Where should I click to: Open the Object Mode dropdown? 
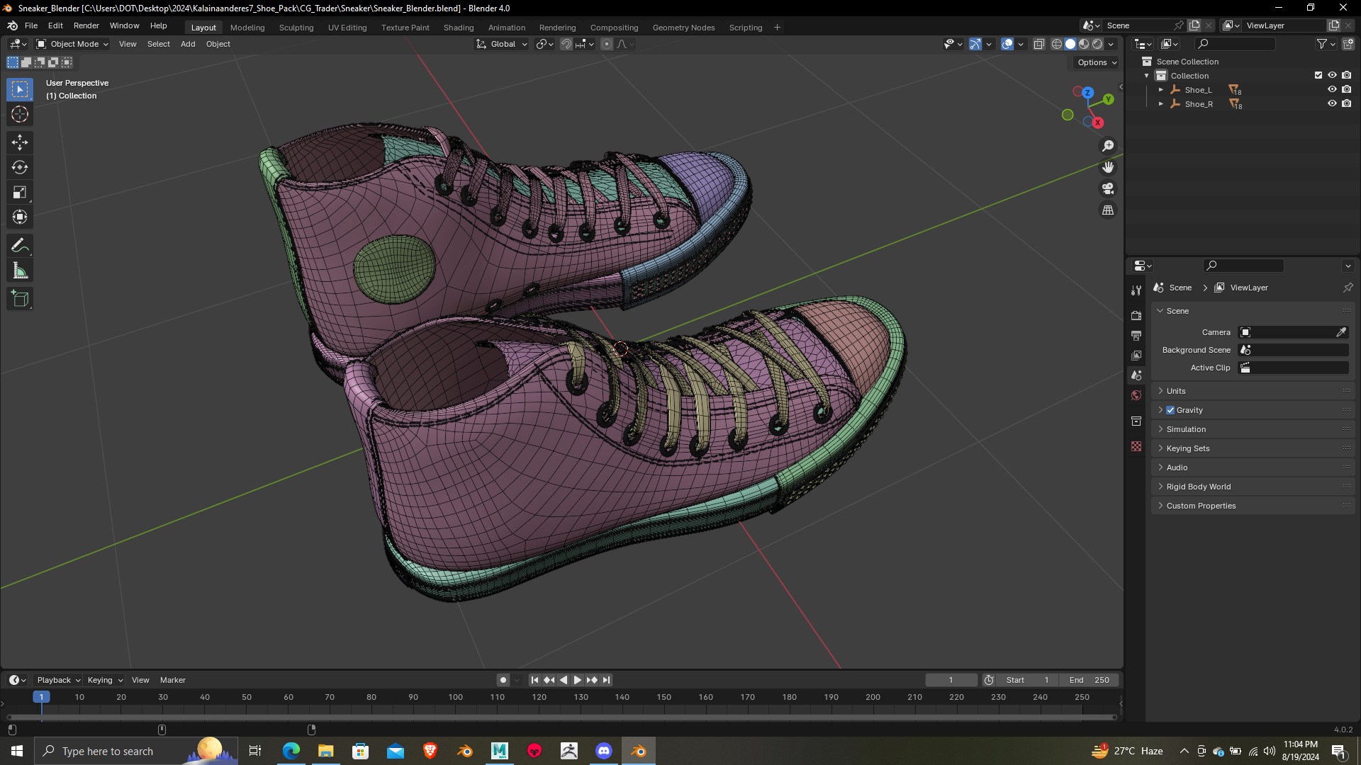72,44
